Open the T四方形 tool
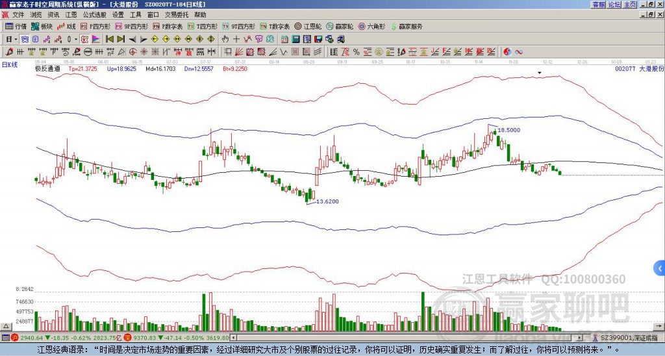Image resolution: width=665 pixels, height=356 pixels. [x=203, y=26]
